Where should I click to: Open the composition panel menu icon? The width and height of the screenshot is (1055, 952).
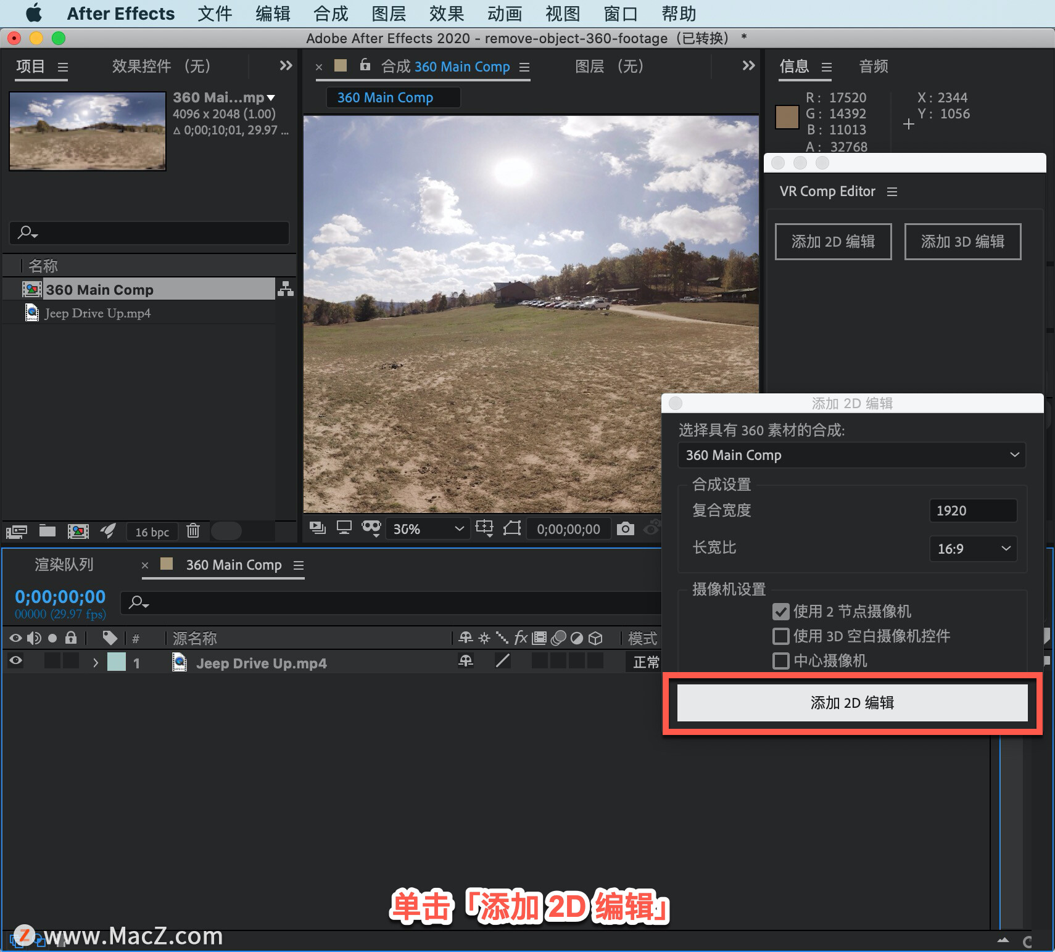(524, 67)
